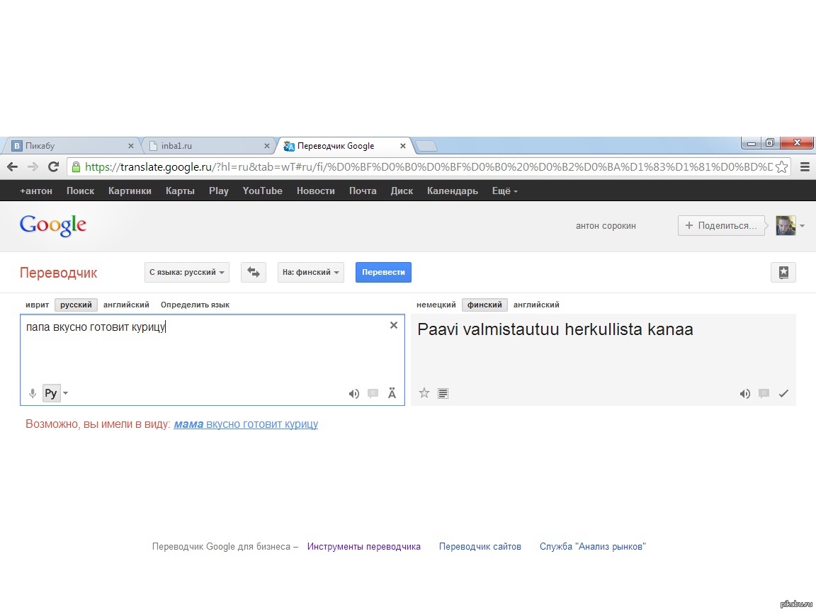Select английский as target language
The image size is (816, 612).
[536, 305]
